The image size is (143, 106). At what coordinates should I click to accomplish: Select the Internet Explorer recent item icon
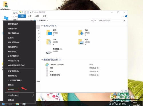[x=47, y=65]
